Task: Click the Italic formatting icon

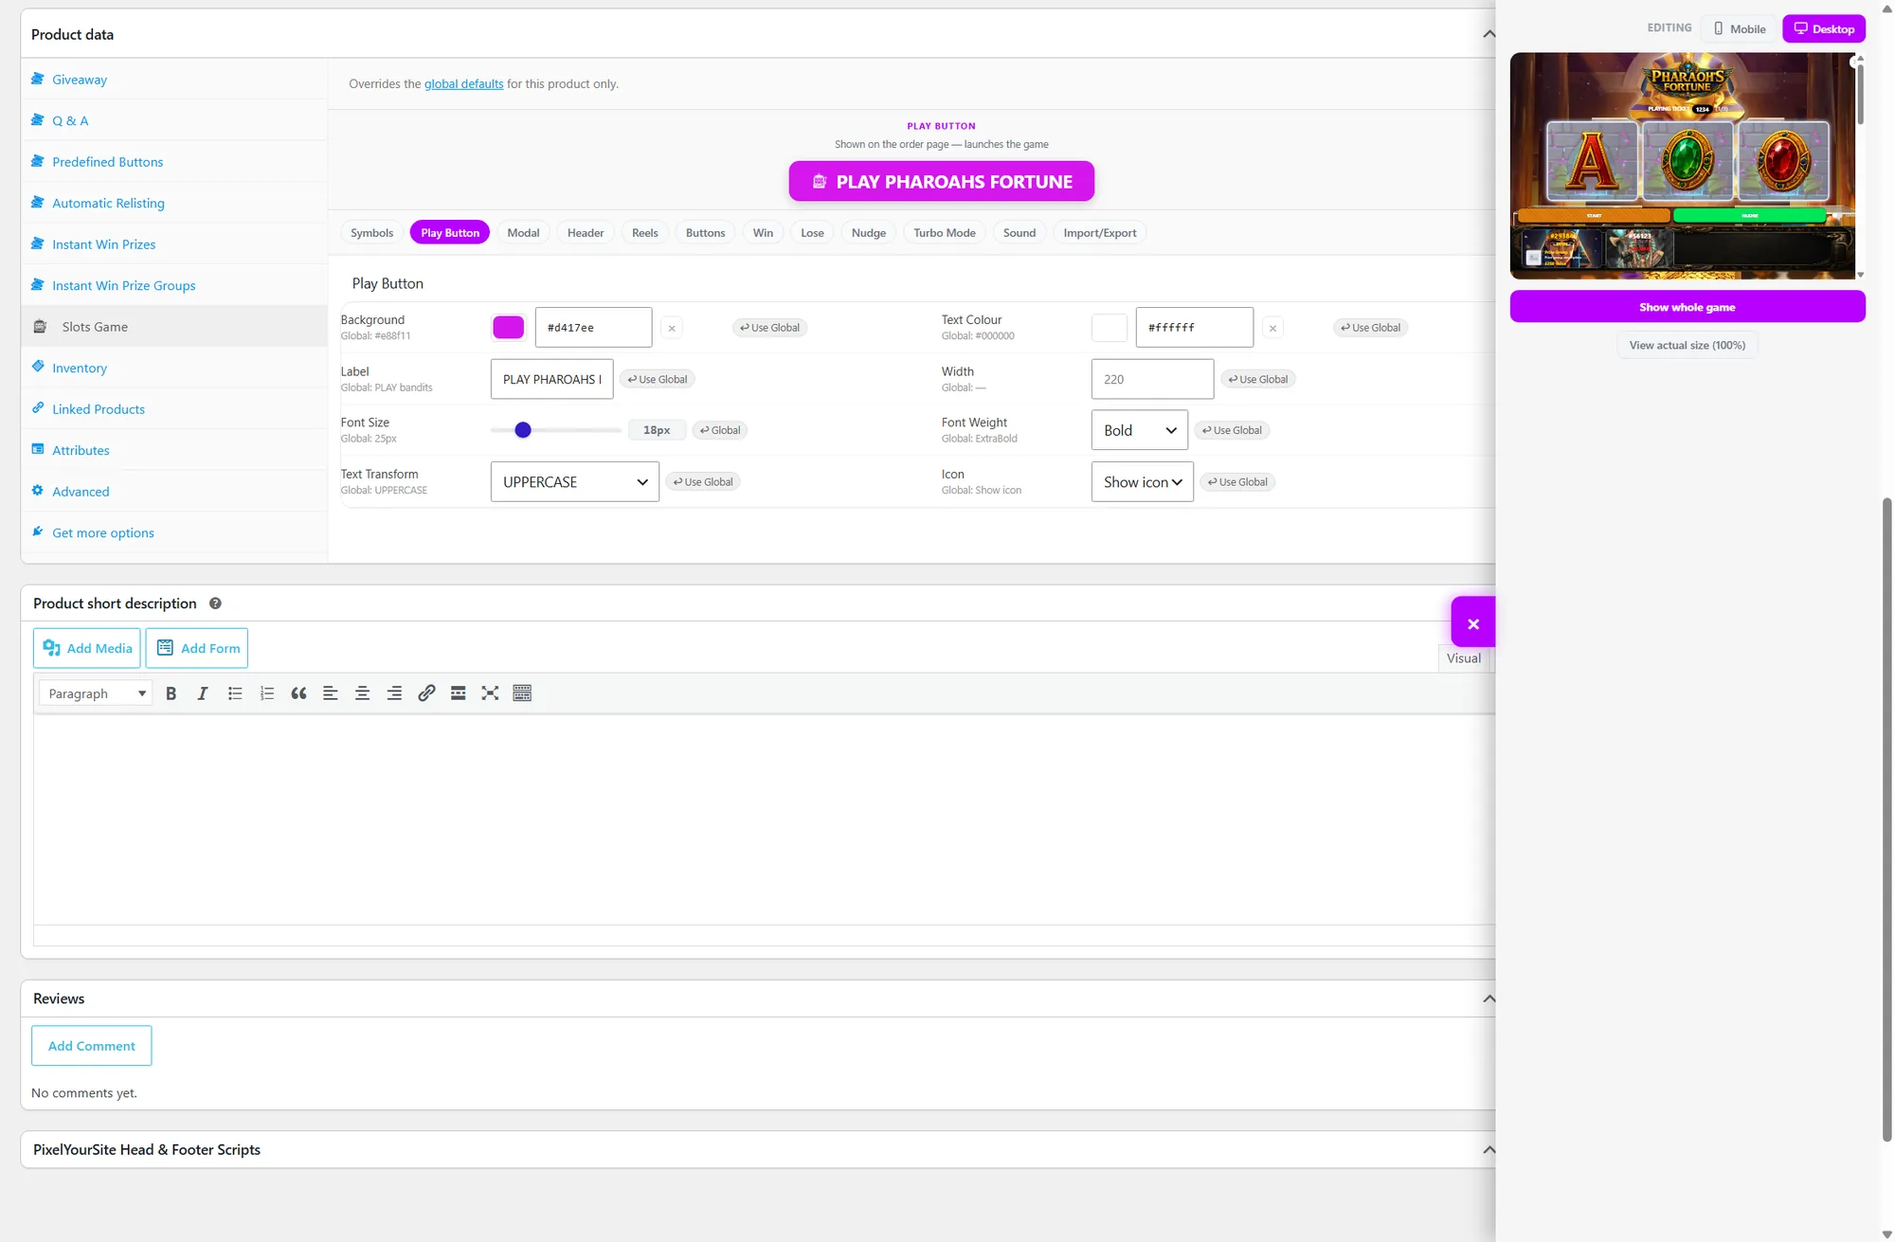Action: click(x=203, y=693)
